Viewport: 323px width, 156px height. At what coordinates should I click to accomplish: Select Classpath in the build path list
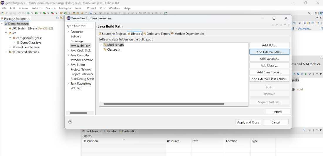pyautogui.click(x=114, y=49)
